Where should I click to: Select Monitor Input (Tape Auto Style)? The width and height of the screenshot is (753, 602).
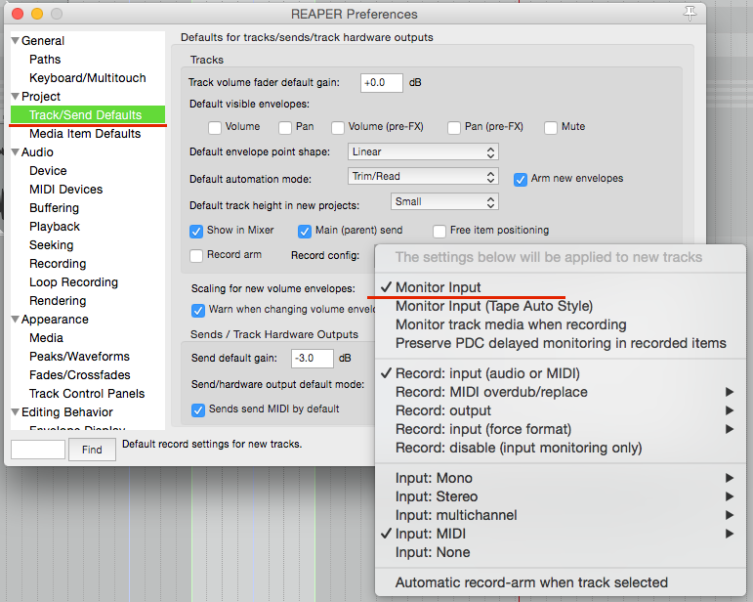pyautogui.click(x=561, y=306)
